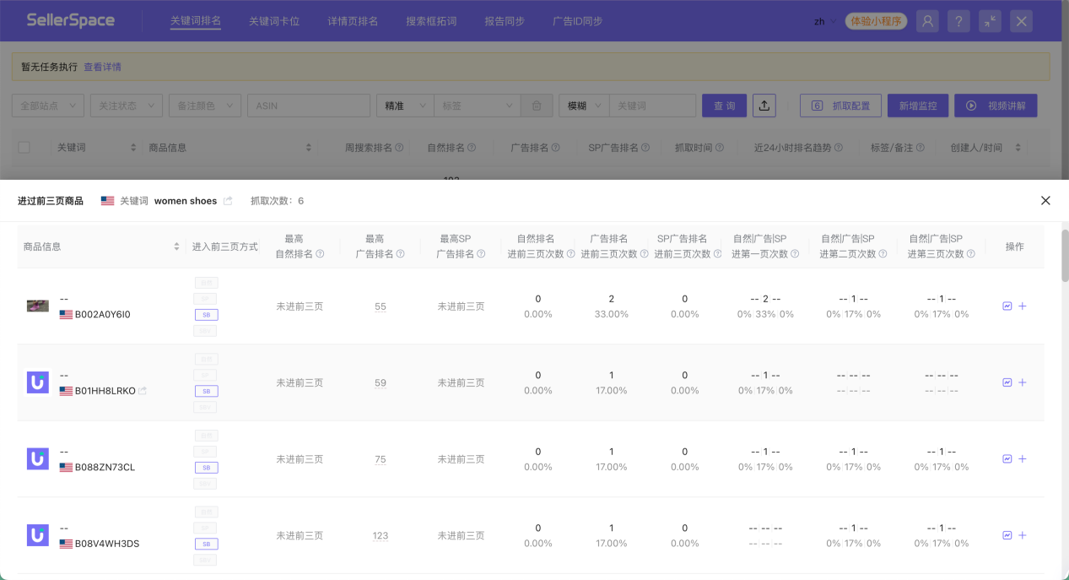Image resolution: width=1069 pixels, height=580 pixels.
Task: Open help via the question mark icon
Action: click(x=958, y=20)
